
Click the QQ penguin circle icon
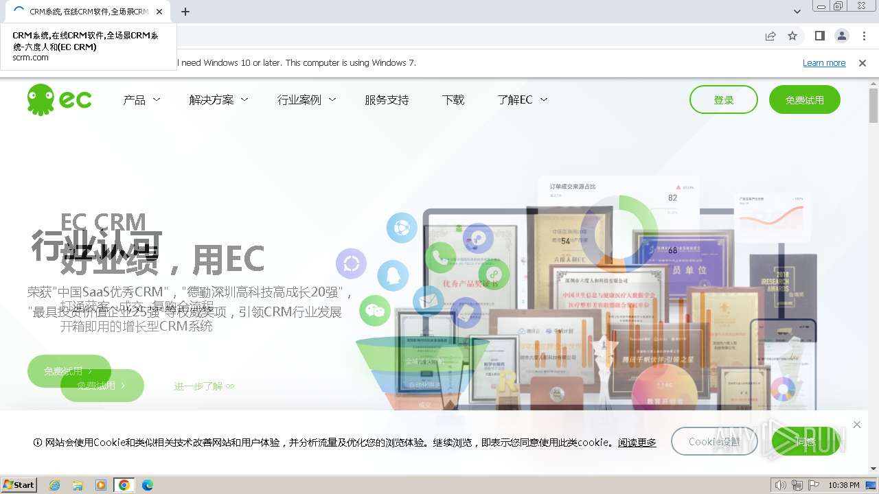pos(393,276)
